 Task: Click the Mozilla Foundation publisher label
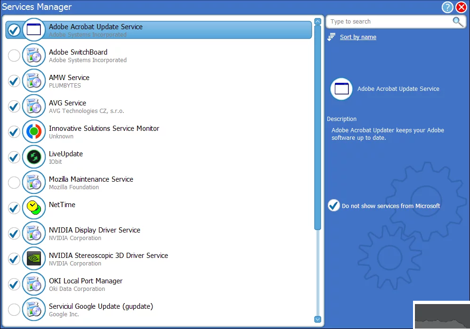tap(74, 187)
